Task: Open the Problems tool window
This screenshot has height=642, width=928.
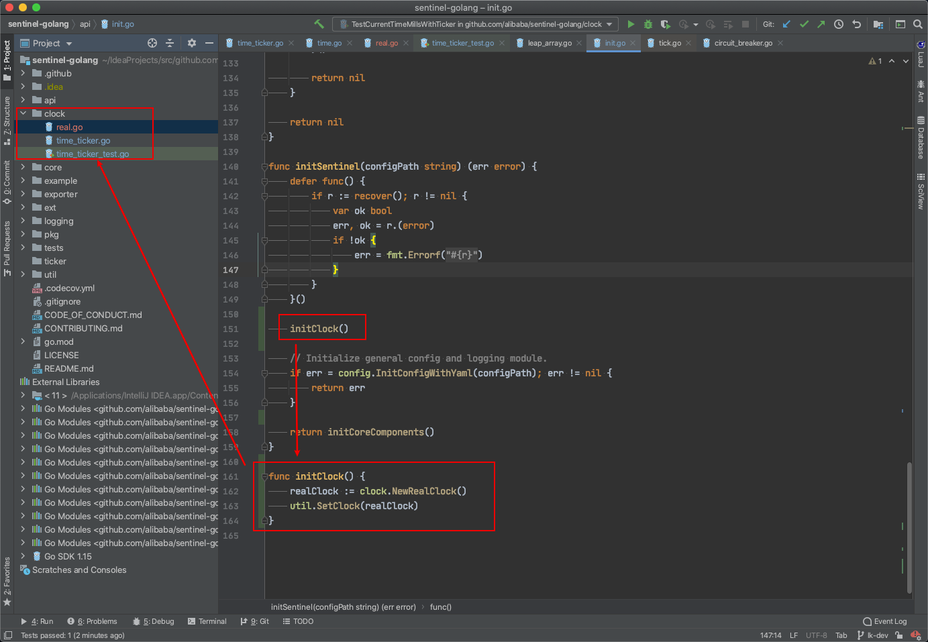Action: point(92,621)
